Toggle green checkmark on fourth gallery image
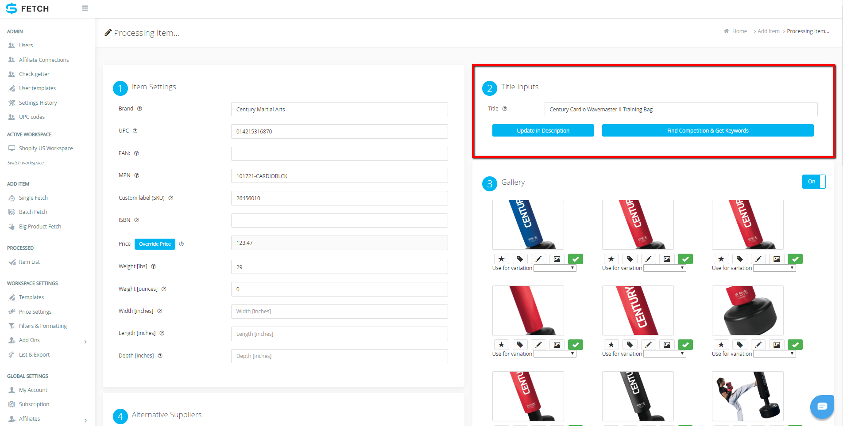The width and height of the screenshot is (843, 426). tap(576, 345)
